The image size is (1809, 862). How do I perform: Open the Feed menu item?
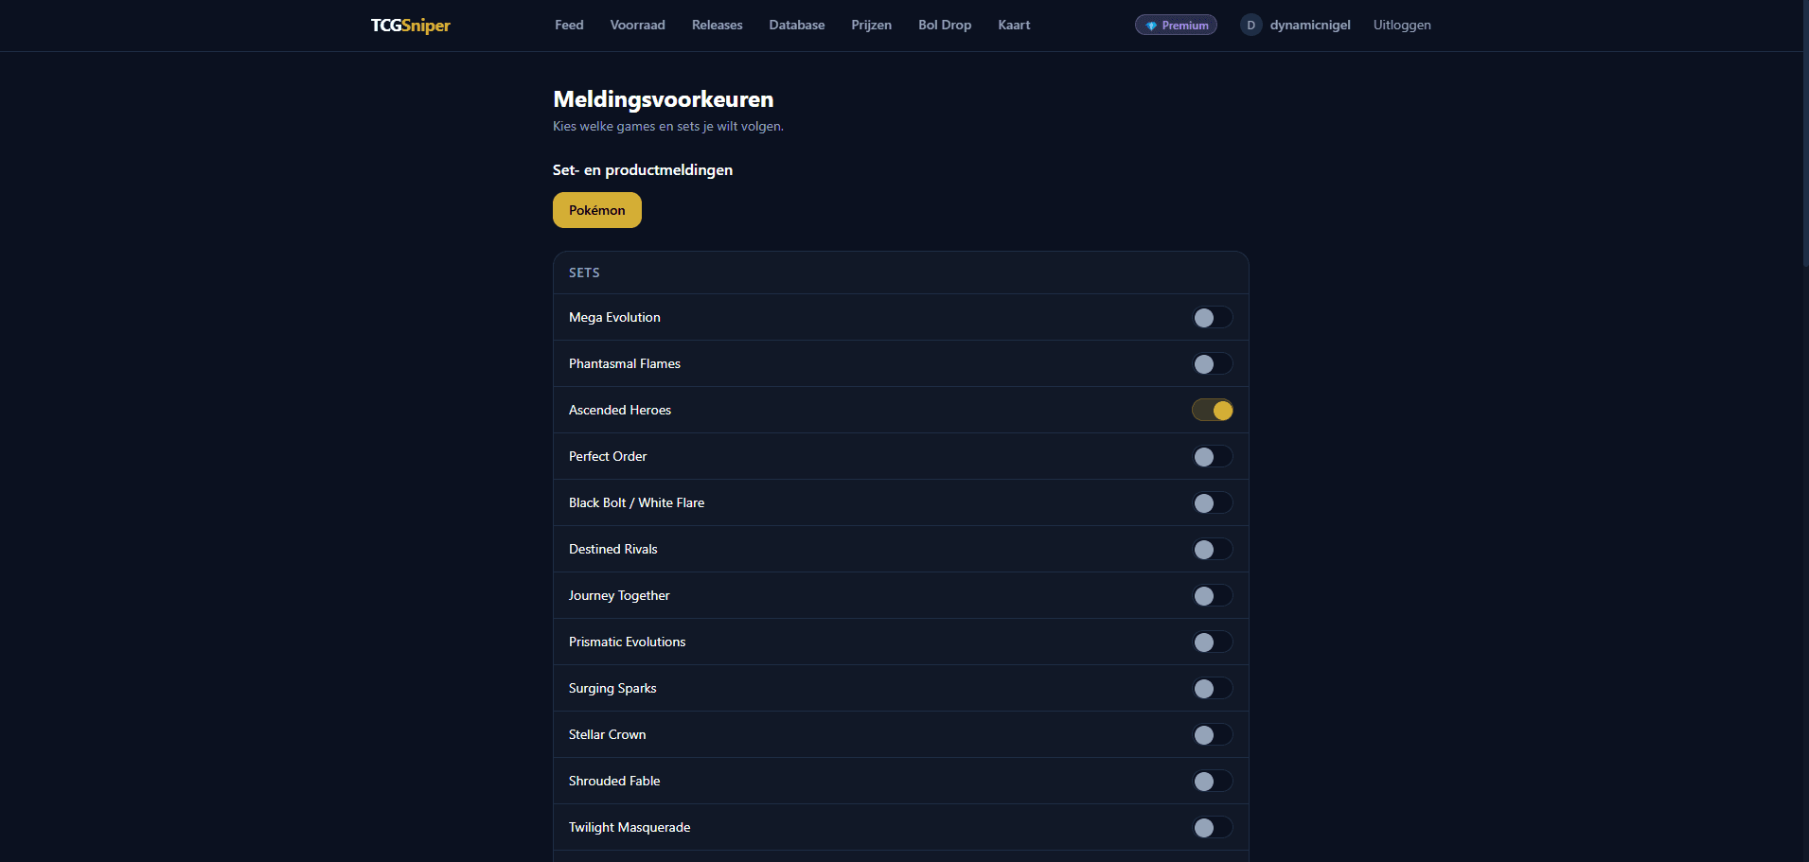coord(569,26)
